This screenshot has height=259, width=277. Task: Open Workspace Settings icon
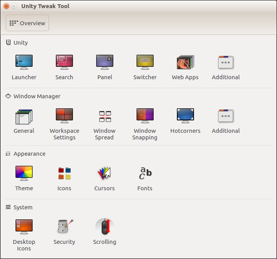tap(64, 116)
